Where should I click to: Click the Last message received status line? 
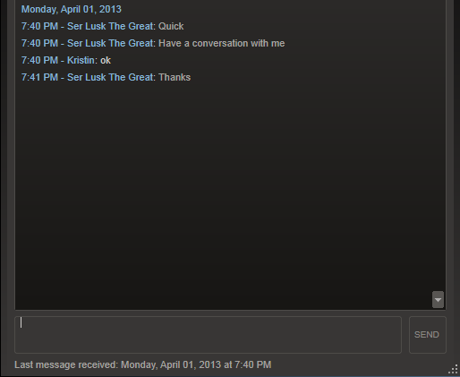coord(143,364)
